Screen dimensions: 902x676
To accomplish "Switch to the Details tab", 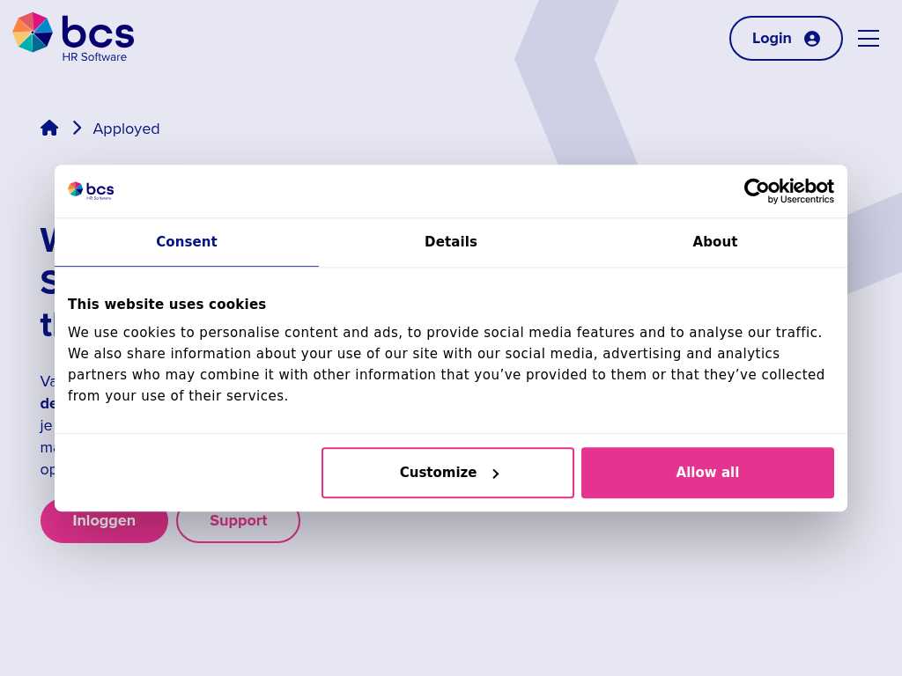I will [x=451, y=242].
